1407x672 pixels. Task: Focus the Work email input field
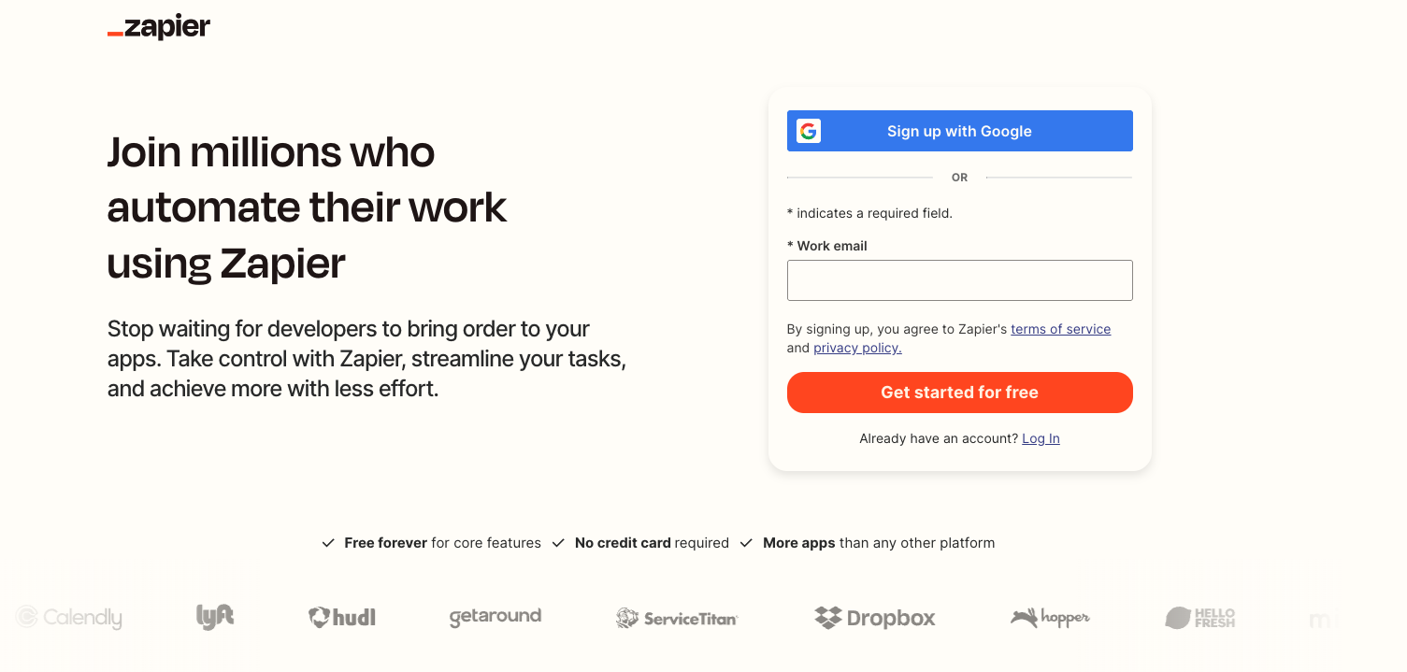pyautogui.click(x=959, y=280)
